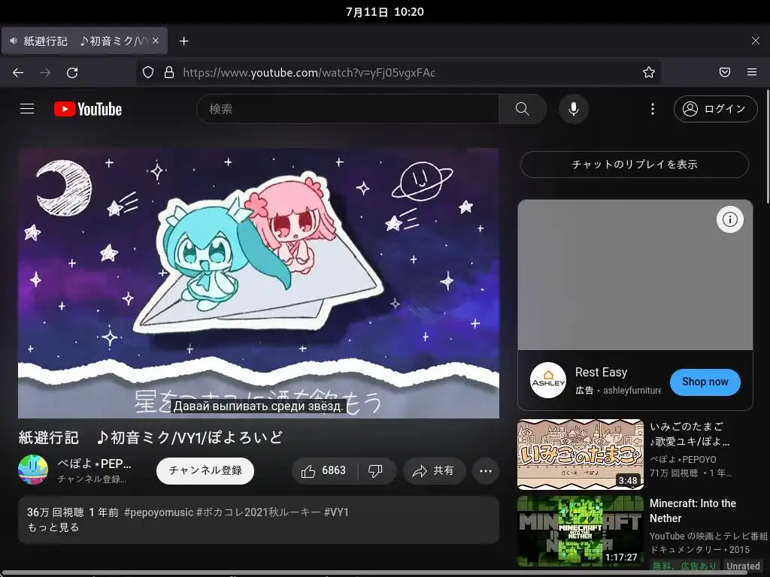Click Shop now ad button
770x577 pixels.
click(x=705, y=382)
